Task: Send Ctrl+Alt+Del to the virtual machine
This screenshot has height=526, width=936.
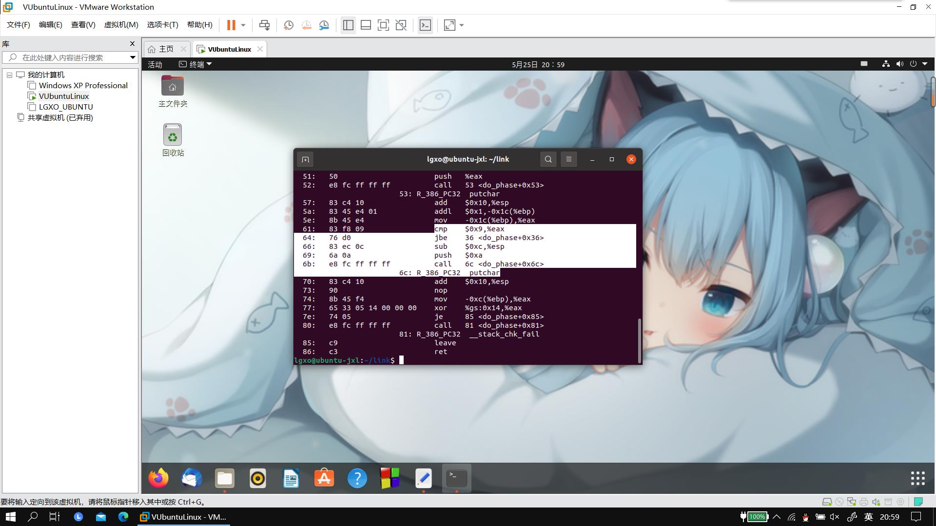Action: (x=264, y=25)
